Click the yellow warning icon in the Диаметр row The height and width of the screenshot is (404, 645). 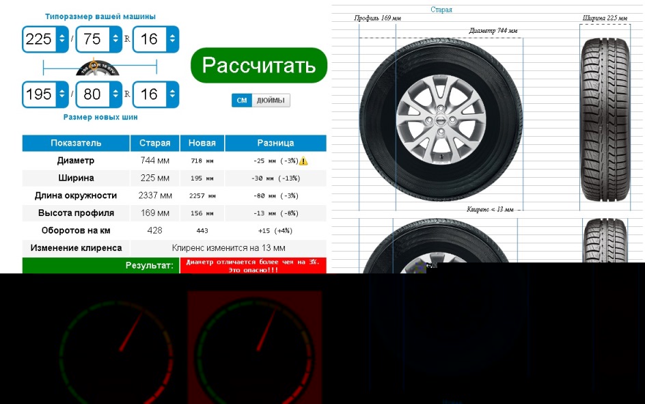pos(303,161)
